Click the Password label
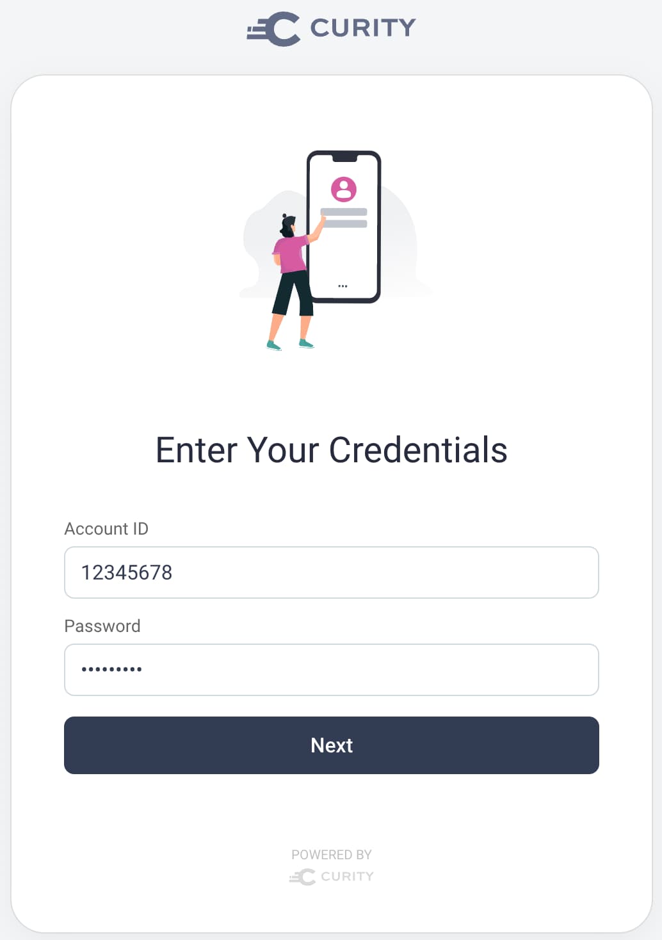This screenshot has width=662, height=940. (x=102, y=626)
